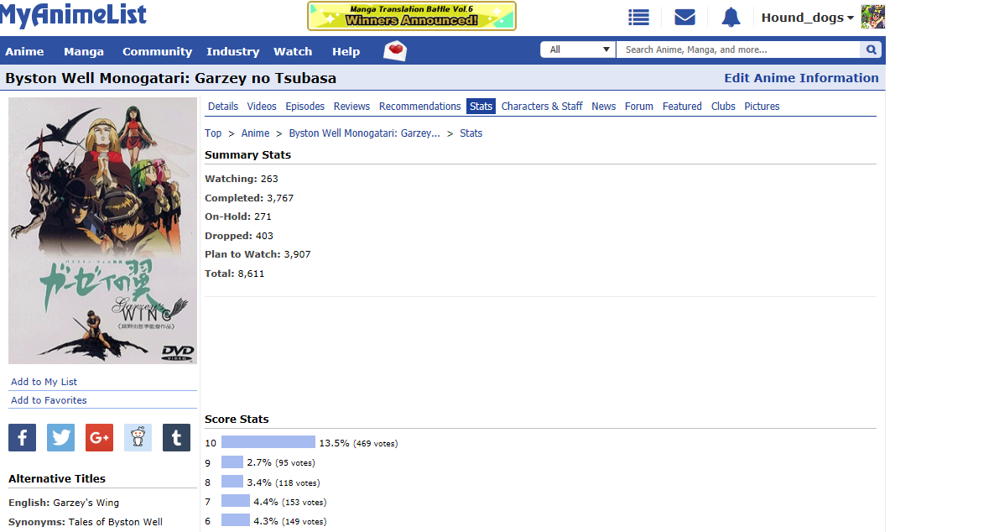The height and width of the screenshot is (532, 994).
Task: Click English: Garzey's Wing title text
Action: (64, 503)
